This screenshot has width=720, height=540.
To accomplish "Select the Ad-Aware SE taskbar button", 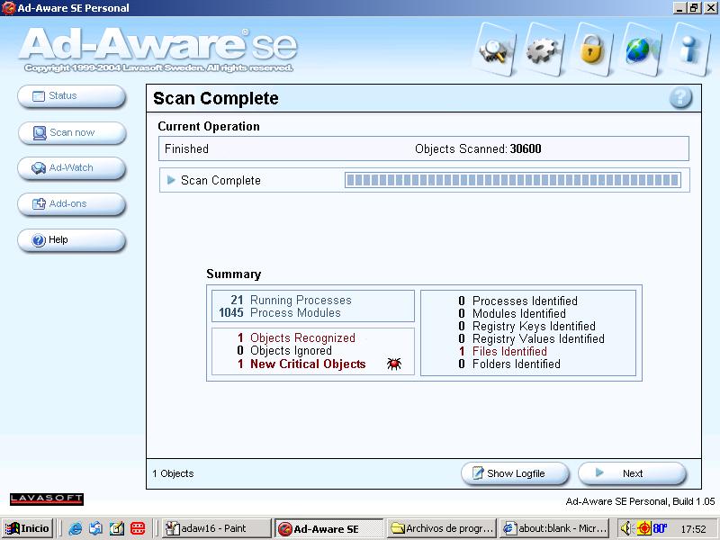I will point(328,528).
